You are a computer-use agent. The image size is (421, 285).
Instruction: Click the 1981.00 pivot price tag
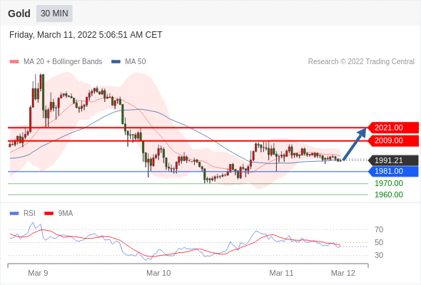393,171
